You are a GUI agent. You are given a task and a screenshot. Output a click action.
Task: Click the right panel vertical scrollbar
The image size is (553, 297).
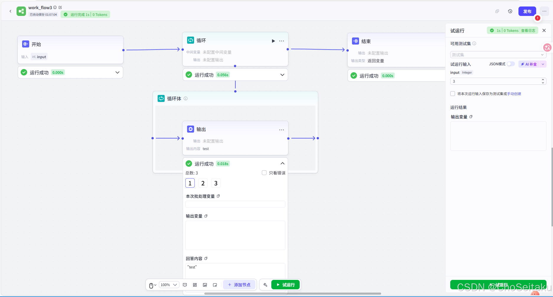(x=552, y=187)
